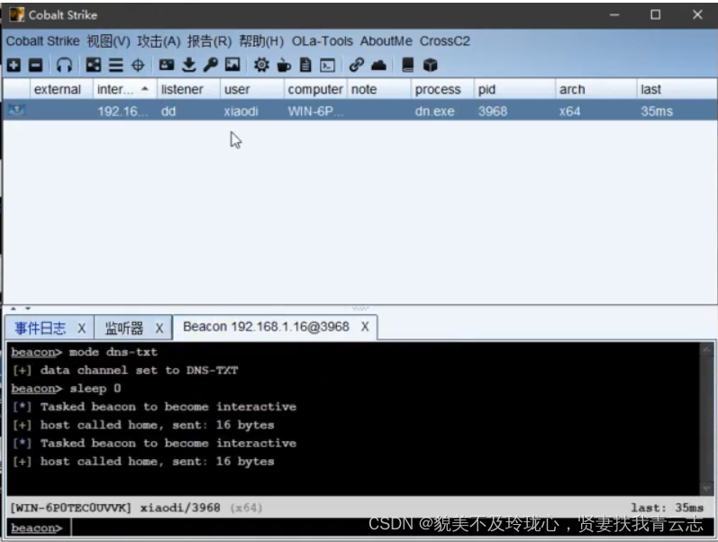Open listeners via the headphones icon
This screenshot has width=718, height=542.
pyautogui.click(x=64, y=65)
